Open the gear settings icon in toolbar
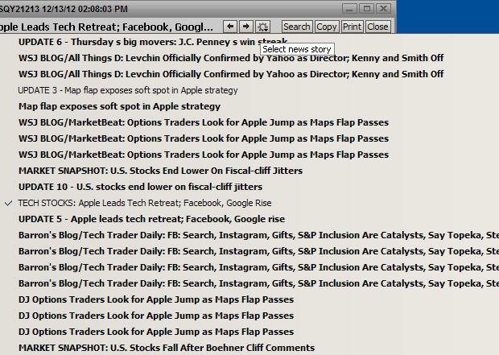Screen dimensions: 499x355 (263, 27)
